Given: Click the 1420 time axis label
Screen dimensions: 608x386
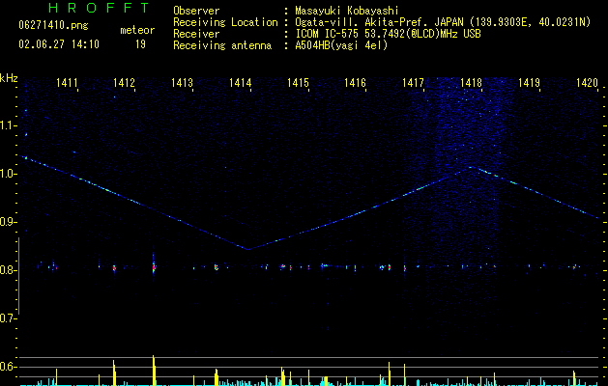Looking at the screenshot, I should [x=587, y=82].
